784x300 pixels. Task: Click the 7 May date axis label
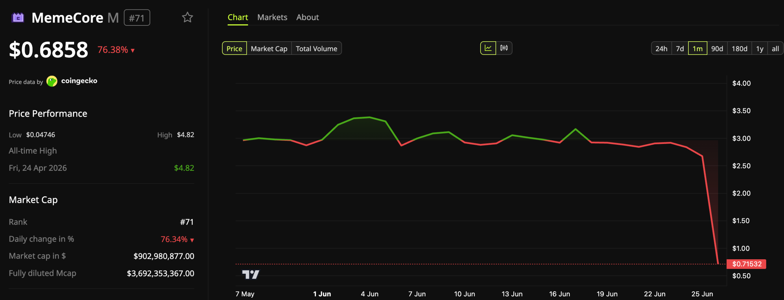(x=245, y=294)
